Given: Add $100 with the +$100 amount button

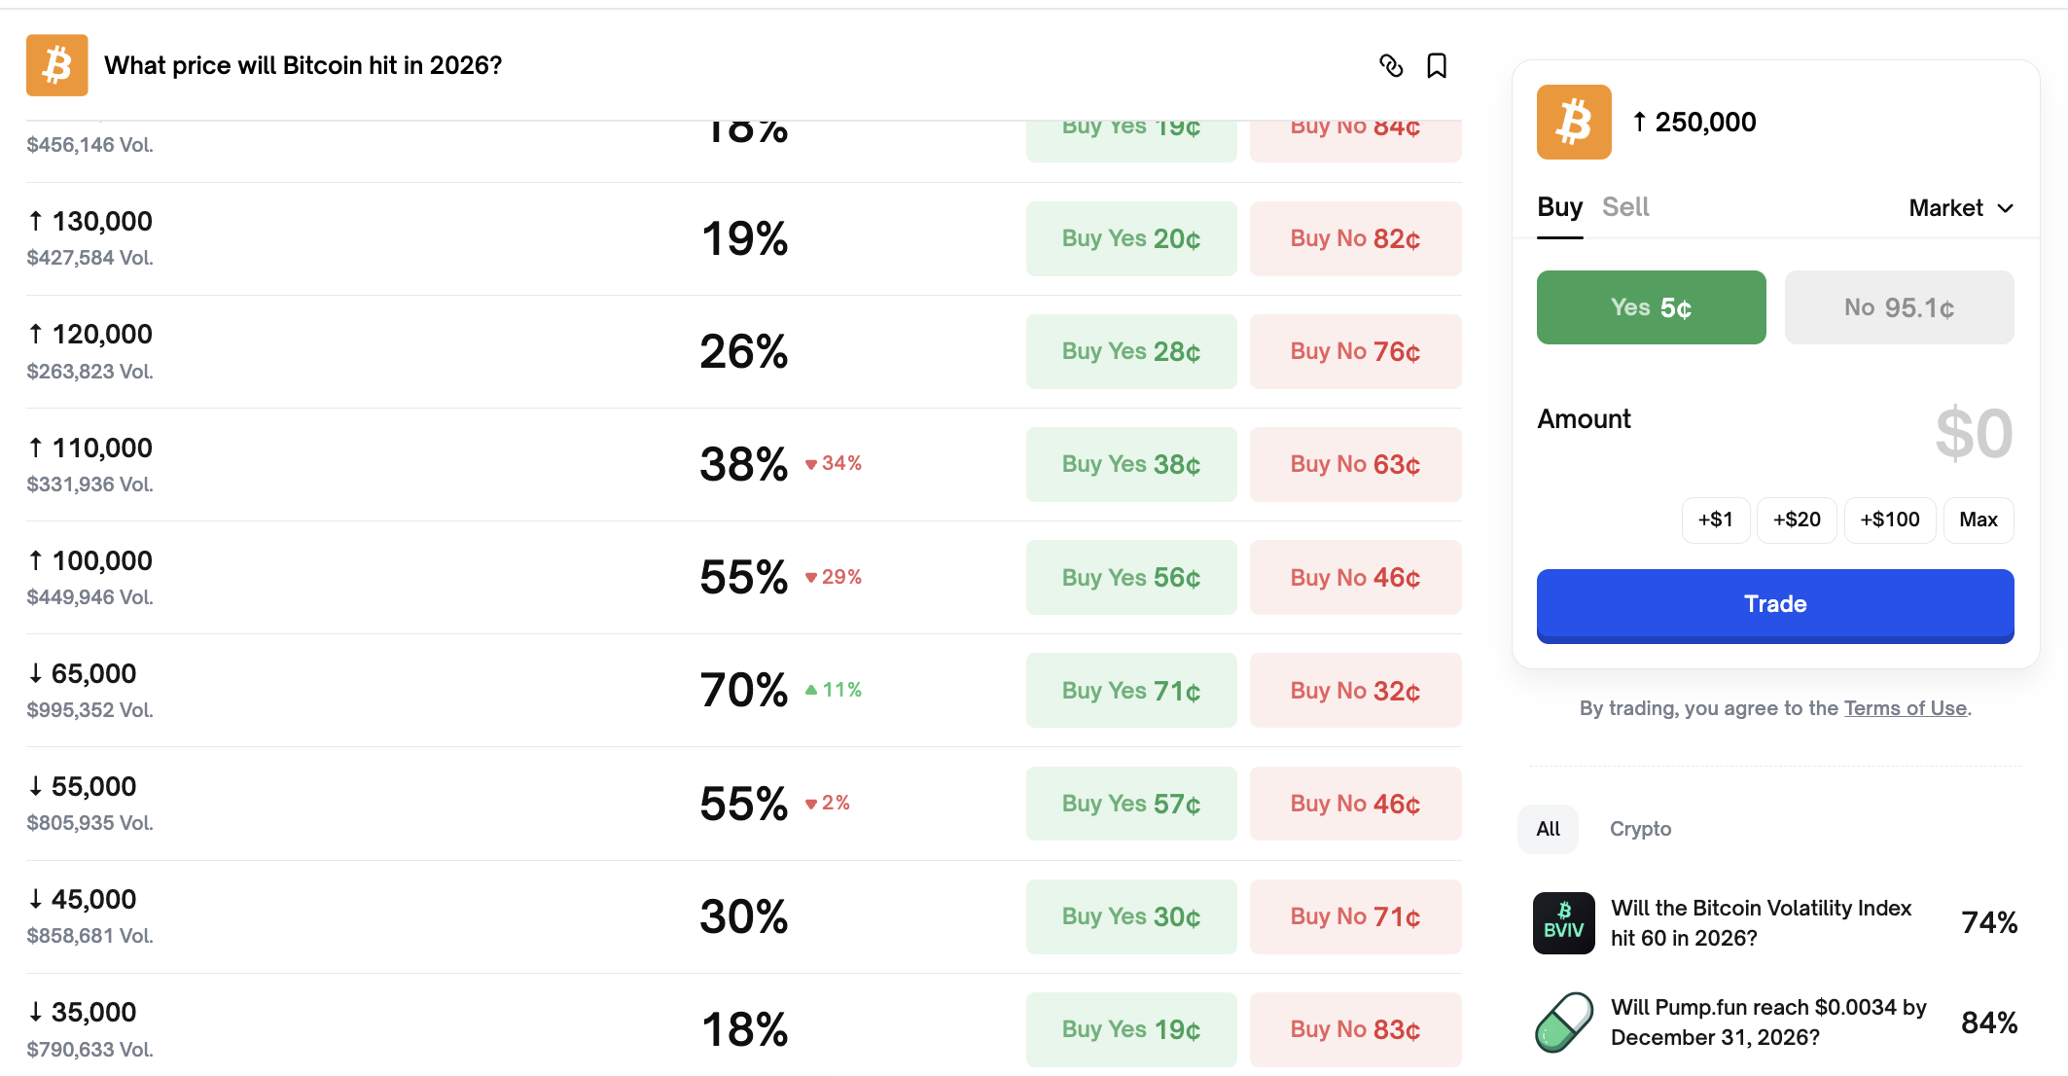Looking at the screenshot, I should pos(1889,520).
